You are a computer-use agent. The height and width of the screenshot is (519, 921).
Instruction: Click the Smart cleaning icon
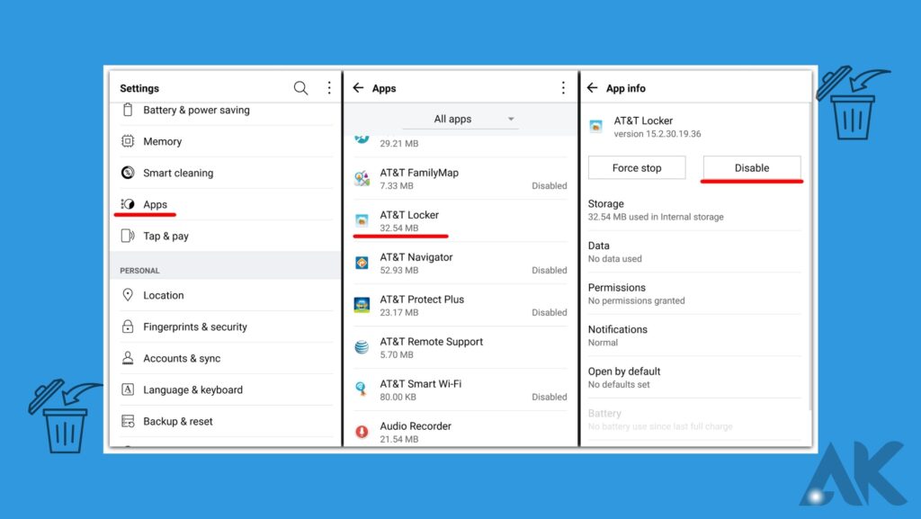point(128,173)
